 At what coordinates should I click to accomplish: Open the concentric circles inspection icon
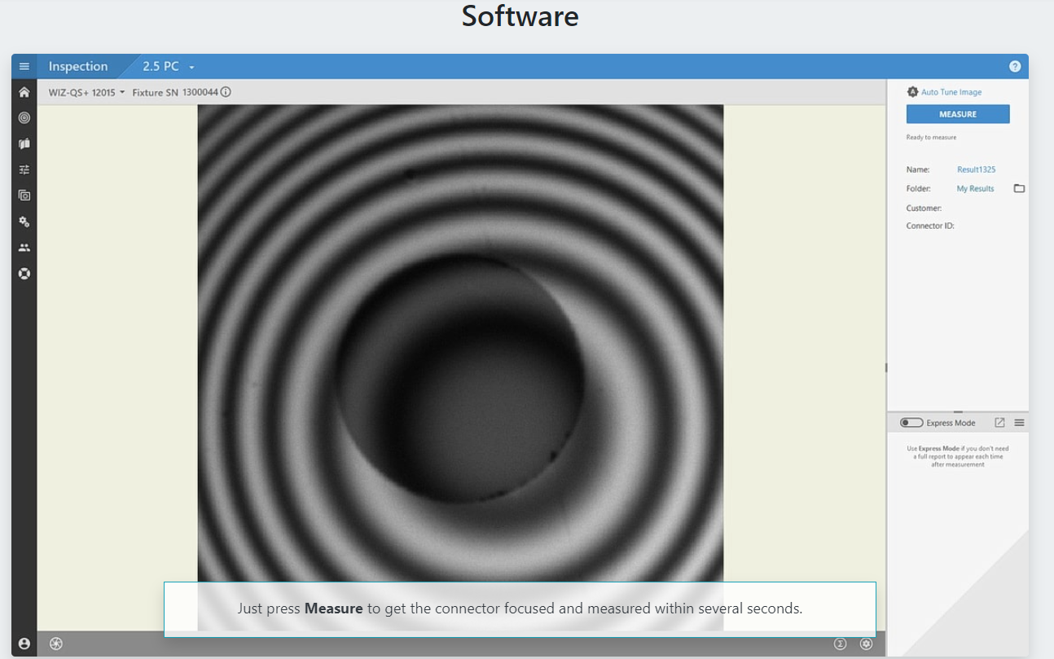[24, 118]
